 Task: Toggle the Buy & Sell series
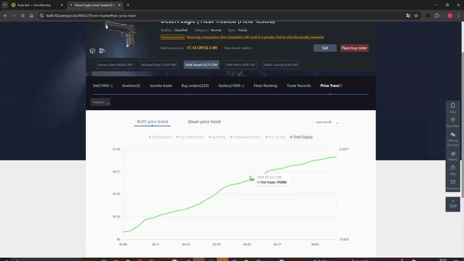click(x=275, y=137)
